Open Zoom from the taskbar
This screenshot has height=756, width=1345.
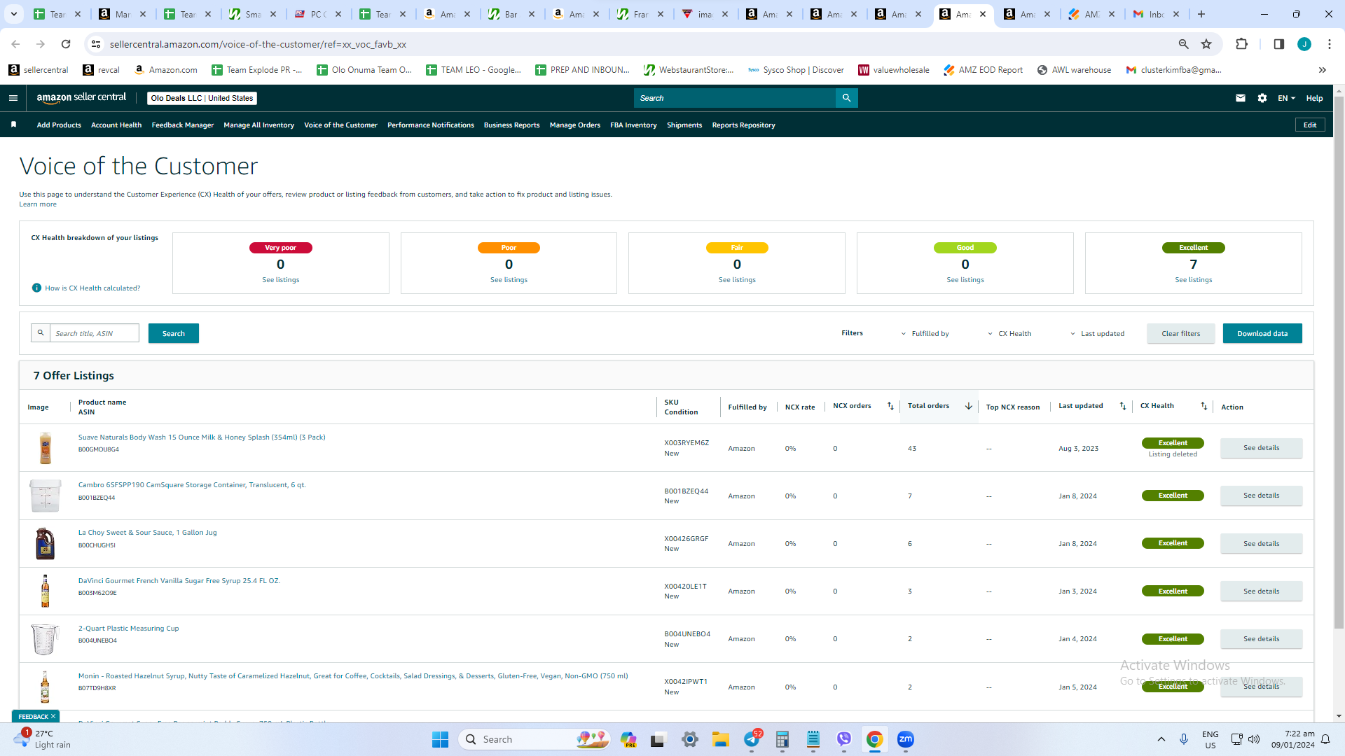click(906, 739)
